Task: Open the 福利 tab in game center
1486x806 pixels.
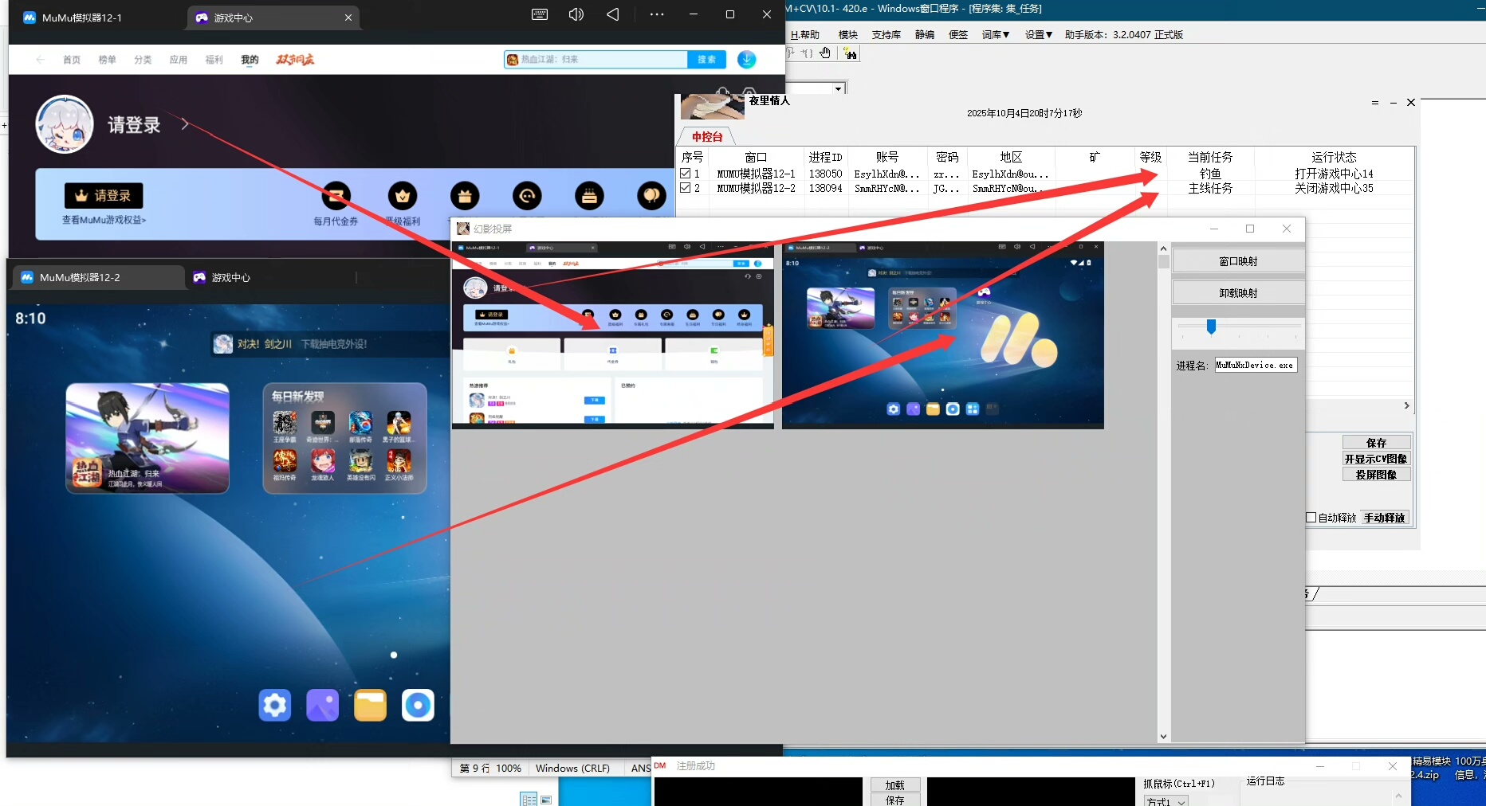Action: pyautogui.click(x=214, y=60)
